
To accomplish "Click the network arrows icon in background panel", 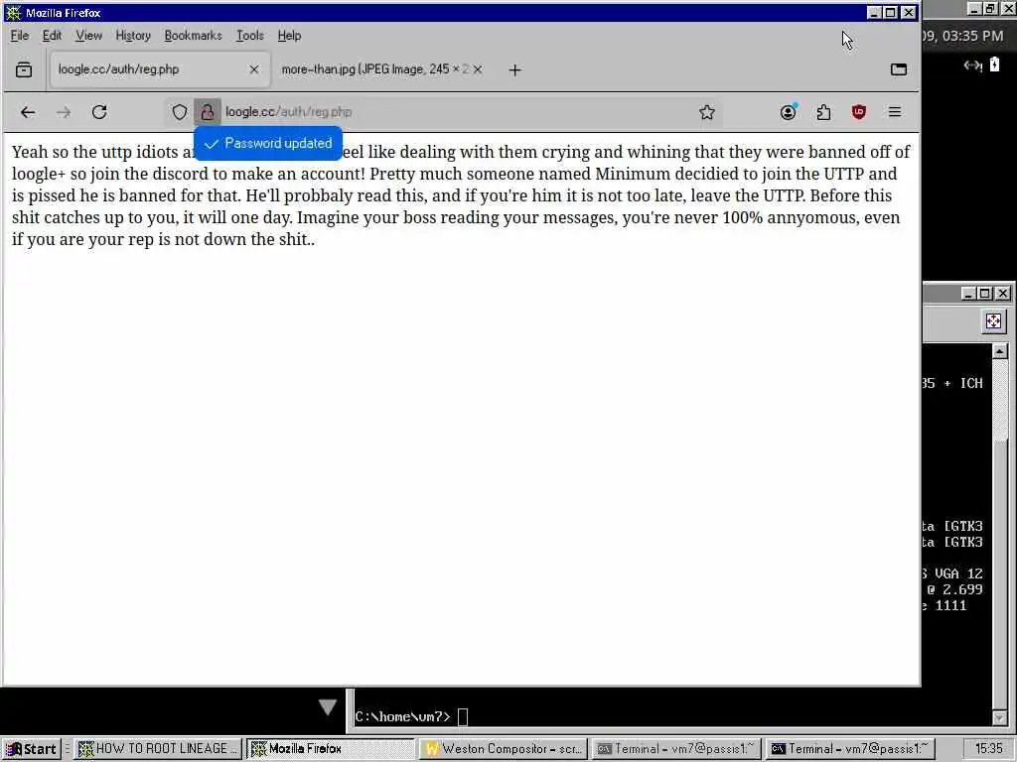I will (972, 64).
